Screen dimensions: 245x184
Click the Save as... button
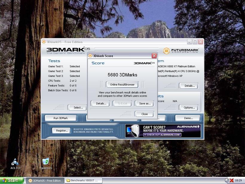click(x=145, y=104)
